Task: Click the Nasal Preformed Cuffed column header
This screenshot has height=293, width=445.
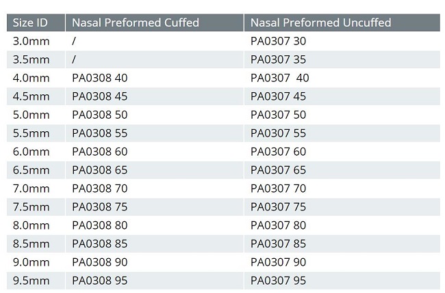Action: [136, 23]
